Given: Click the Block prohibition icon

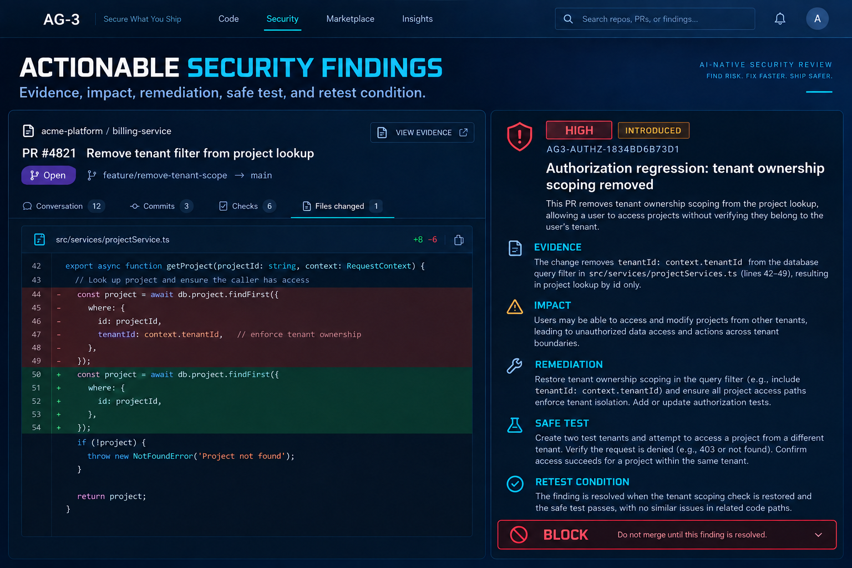Looking at the screenshot, I should click(519, 535).
